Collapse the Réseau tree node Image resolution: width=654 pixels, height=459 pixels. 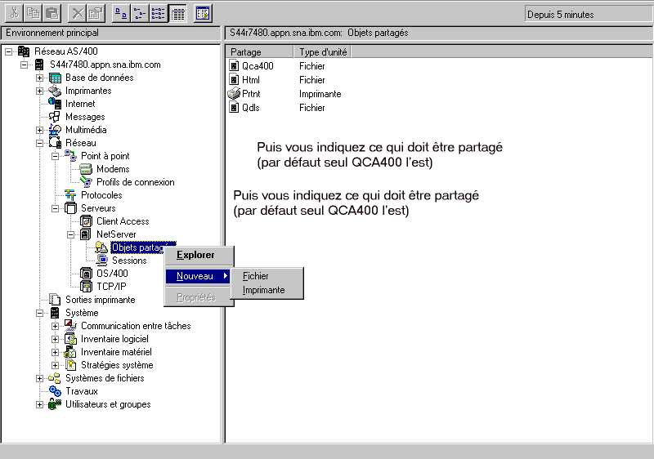coord(40,143)
